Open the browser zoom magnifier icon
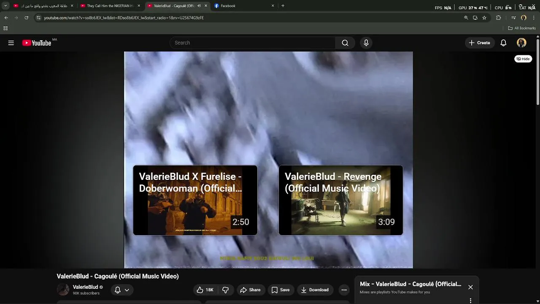 pos(466,18)
